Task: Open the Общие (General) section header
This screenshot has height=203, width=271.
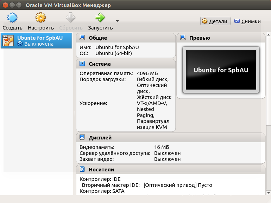Action: (98, 38)
